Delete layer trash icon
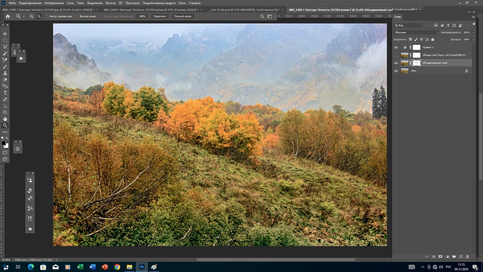 click(468, 257)
